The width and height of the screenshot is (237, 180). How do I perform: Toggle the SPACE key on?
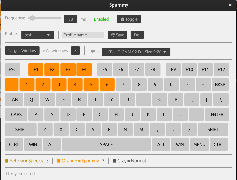click(107, 144)
